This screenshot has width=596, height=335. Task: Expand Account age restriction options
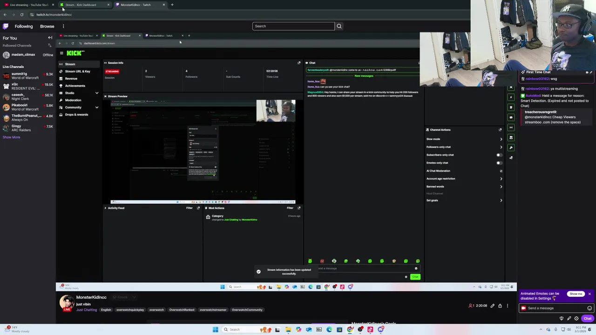[501, 179]
